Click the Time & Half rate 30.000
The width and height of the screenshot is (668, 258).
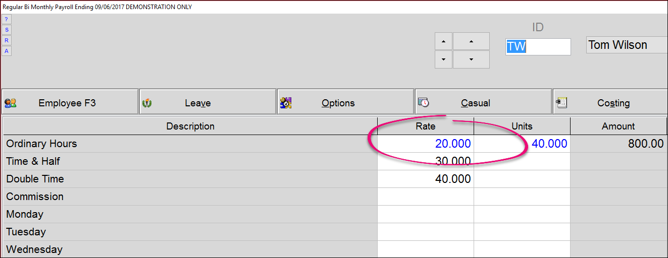[426, 161]
